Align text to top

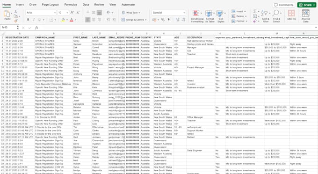(x=88, y=13)
